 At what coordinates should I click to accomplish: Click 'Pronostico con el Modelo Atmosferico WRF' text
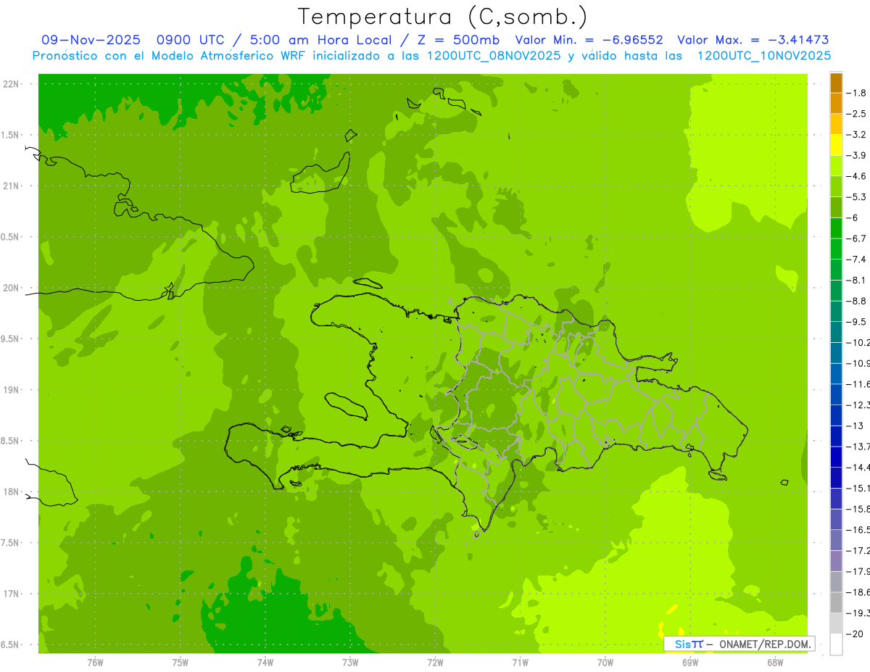tap(173, 56)
